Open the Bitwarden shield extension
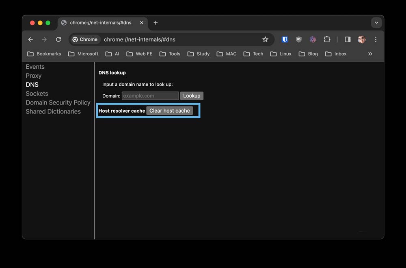 pos(285,39)
